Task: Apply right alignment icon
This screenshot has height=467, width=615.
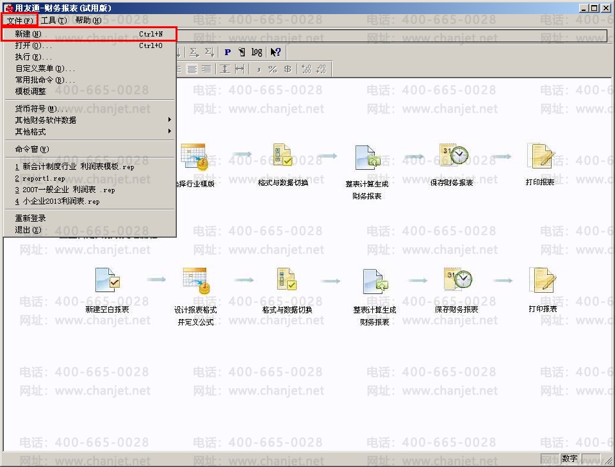Action: tap(206, 69)
